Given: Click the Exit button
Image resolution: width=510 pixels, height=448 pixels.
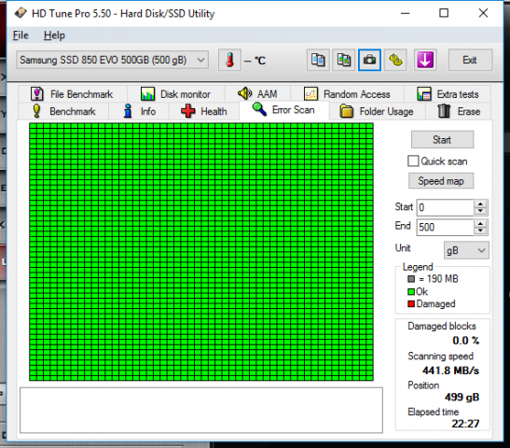Looking at the screenshot, I should 470,60.
